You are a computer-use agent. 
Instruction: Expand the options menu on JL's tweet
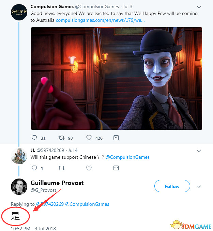click(x=199, y=151)
